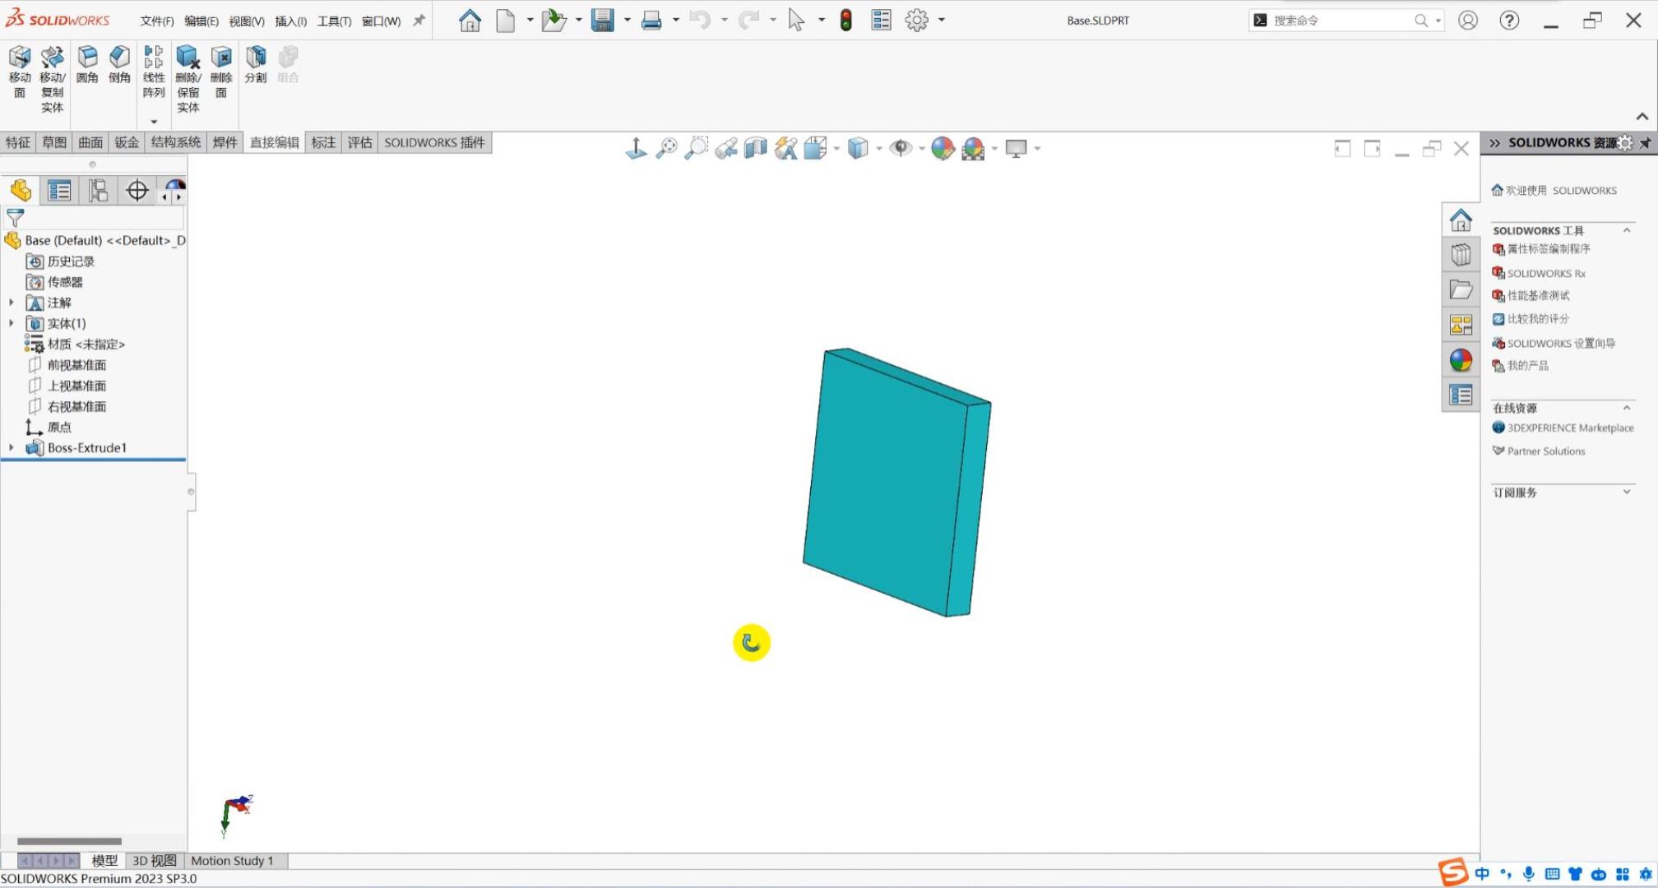This screenshot has width=1658, height=888.
Task: Pin the SOLIDWORKS menu bar
Action: click(419, 21)
